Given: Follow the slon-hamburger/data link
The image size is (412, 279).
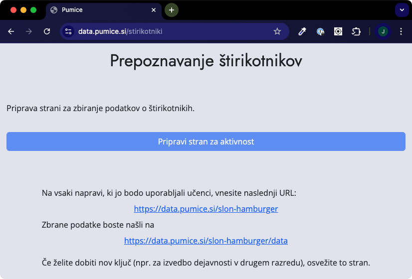Looking at the screenshot, I should coord(206,241).
